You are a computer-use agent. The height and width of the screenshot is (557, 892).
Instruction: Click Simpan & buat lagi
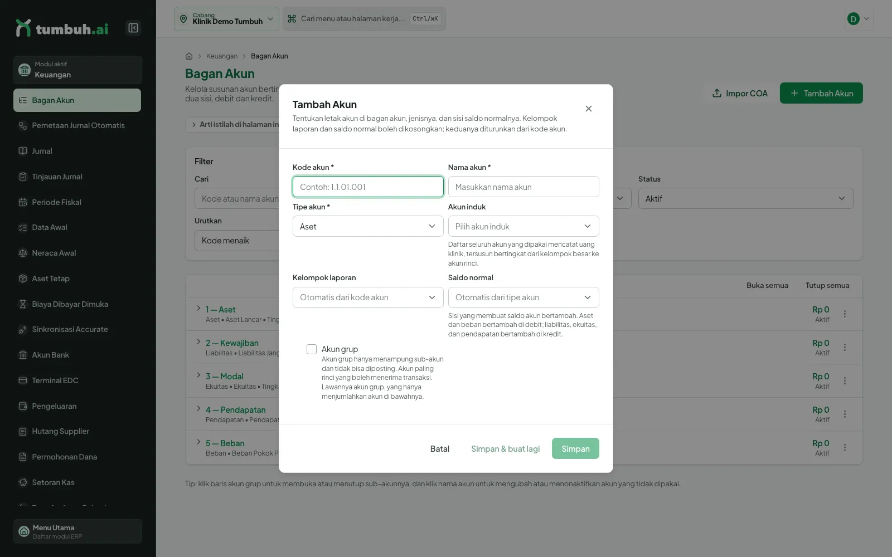[x=506, y=448]
